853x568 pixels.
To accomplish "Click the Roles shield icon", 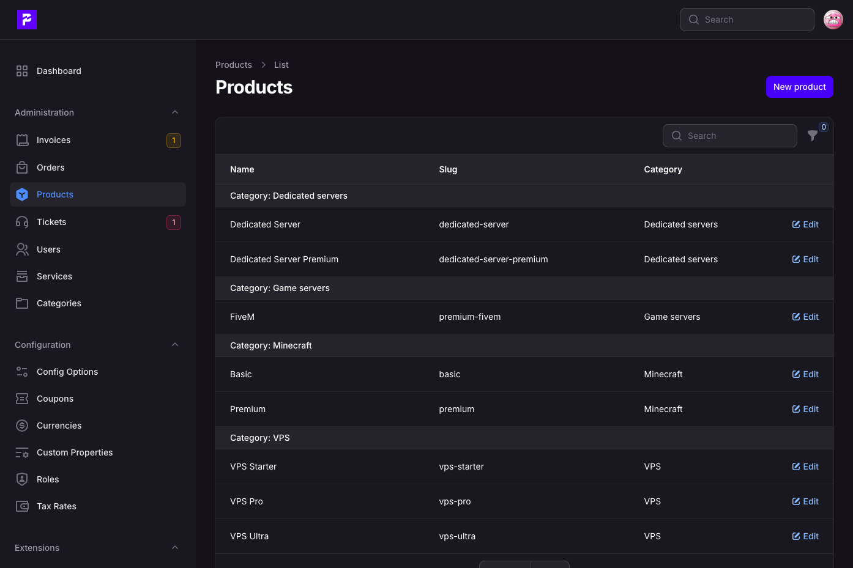I will click(x=22, y=479).
